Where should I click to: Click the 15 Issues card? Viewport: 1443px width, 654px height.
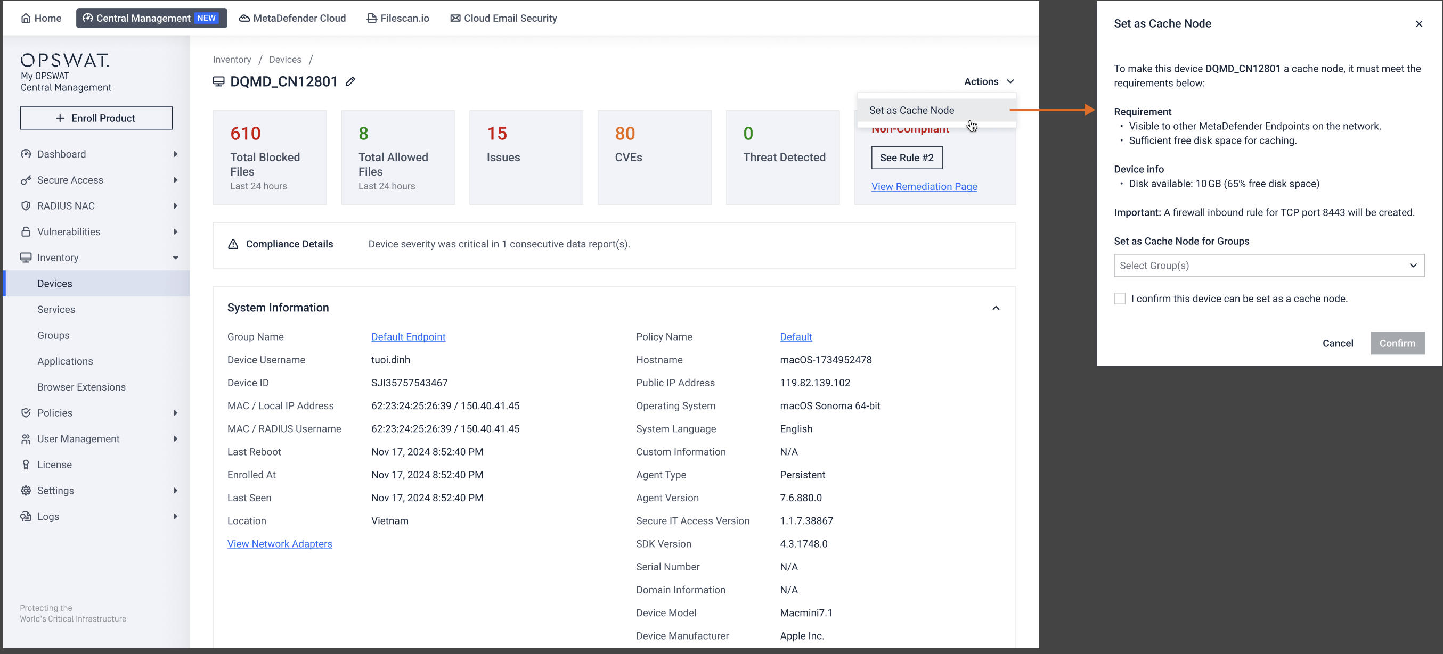tap(526, 157)
